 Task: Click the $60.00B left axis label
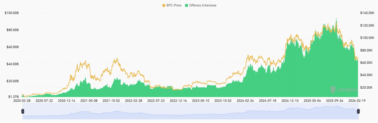click(12, 47)
